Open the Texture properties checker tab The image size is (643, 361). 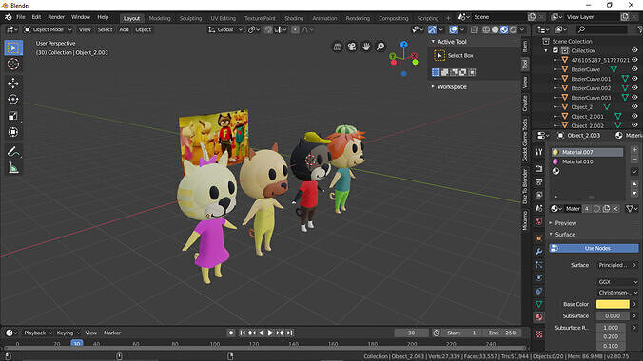(x=538, y=334)
